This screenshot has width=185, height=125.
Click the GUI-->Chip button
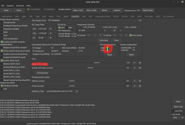91,10
